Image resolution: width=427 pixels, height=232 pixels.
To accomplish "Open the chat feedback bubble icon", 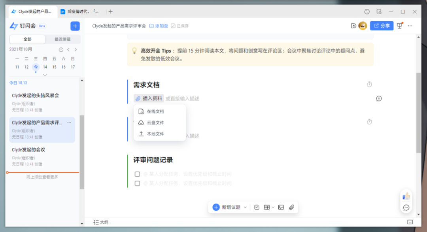I will [406, 208].
